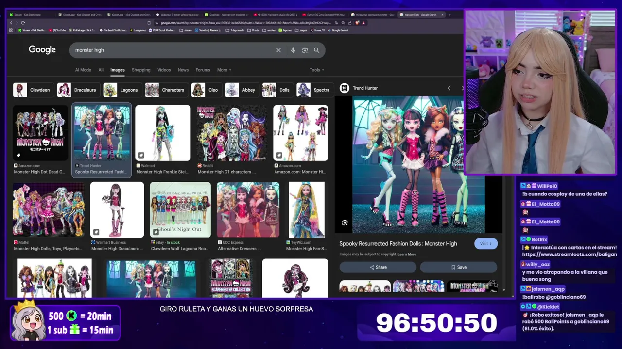The width and height of the screenshot is (622, 349).
Task: Bookmark this page icon in address bar
Action: (149, 23)
